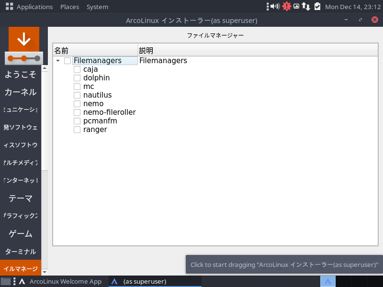Viewport: 383px width, 287px height.
Task: Click the (as superuser) taskbar entry
Action: (155, 281)
